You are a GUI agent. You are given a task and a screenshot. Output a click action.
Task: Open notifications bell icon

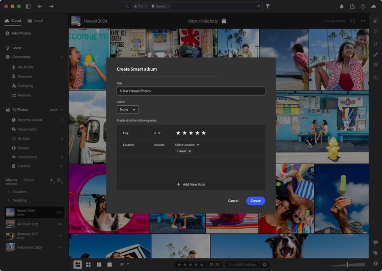(x=342, y=7)
